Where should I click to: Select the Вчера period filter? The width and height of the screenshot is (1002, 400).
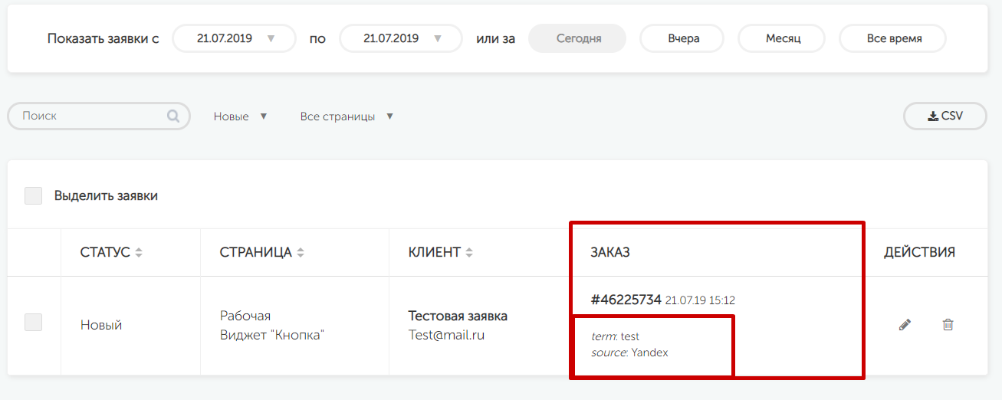coord(682,38)
